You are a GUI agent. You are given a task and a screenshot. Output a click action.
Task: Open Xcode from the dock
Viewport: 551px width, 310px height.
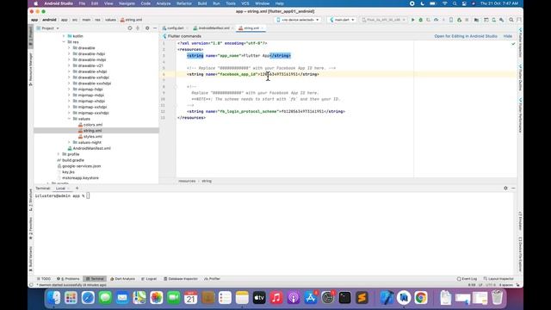387,298
